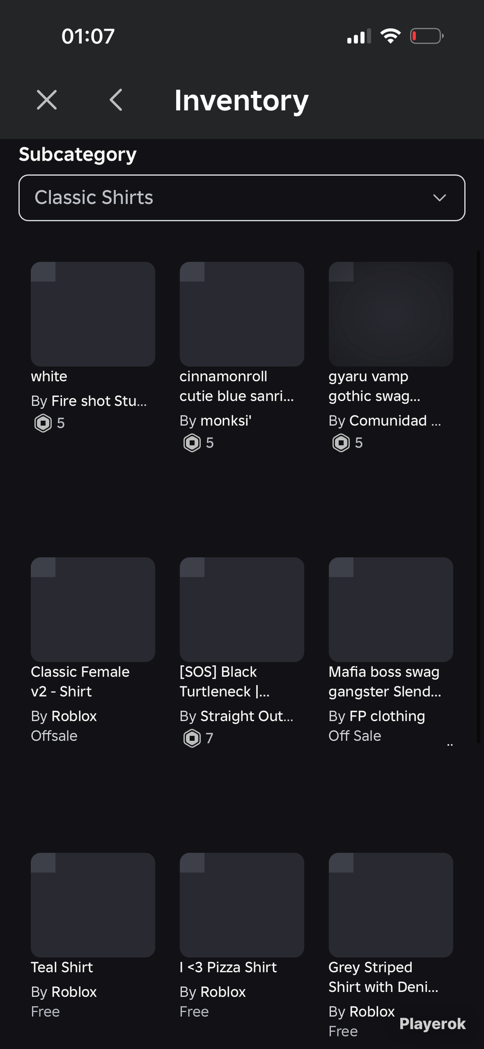Open creator link Fire shot Stu...
Image resolution: width=484 pixels, height=1049 pixels.
[99, 401]
